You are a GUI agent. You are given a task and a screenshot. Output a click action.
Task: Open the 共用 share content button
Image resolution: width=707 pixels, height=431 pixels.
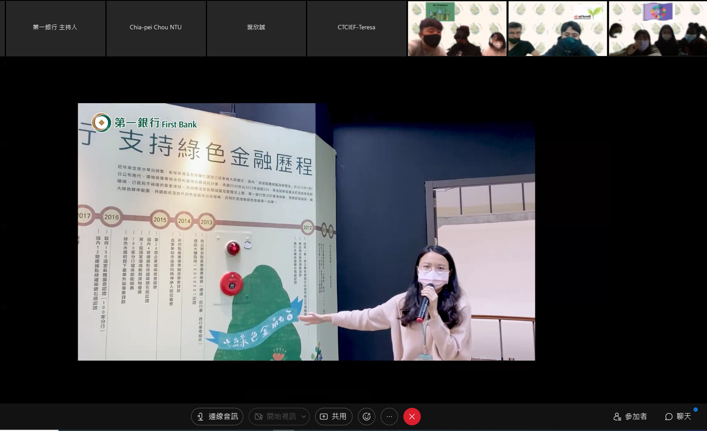[x=334, y=417]
